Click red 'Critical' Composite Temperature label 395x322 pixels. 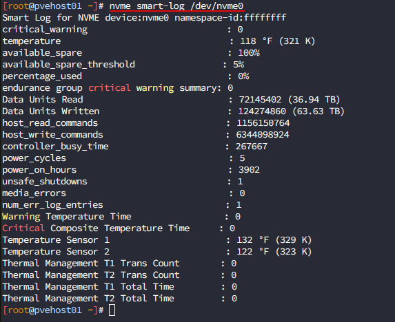point(23,228)
